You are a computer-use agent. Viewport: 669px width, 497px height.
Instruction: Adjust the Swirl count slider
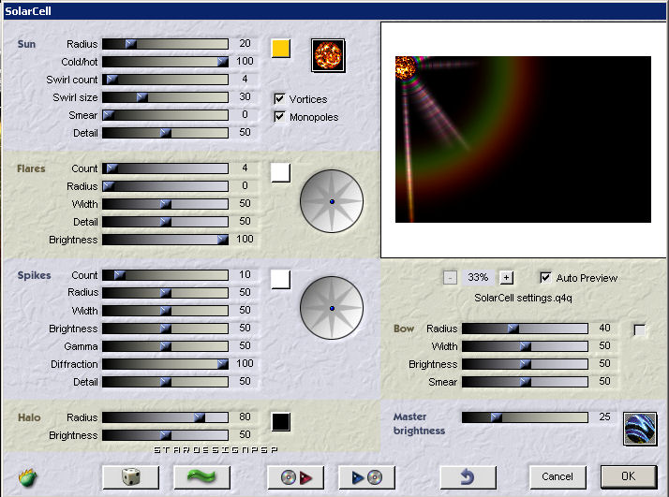(165, 80)
